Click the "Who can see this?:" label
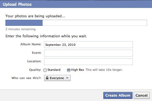The width and height of the screenshot is (152, 101). click(x=26, y=78)
